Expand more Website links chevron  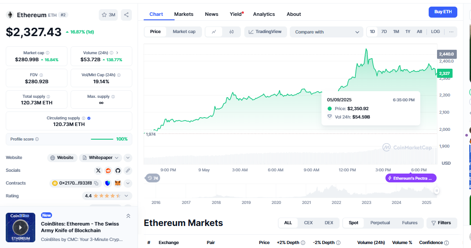(x=127, y=158)
